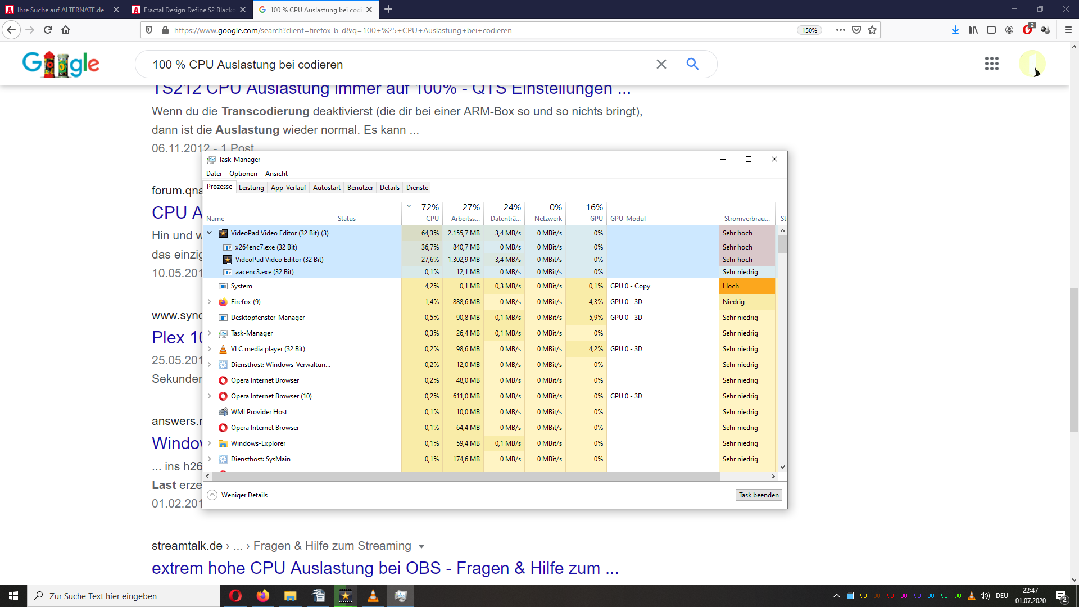Open the Optionen menu

[x=243, y=174]
